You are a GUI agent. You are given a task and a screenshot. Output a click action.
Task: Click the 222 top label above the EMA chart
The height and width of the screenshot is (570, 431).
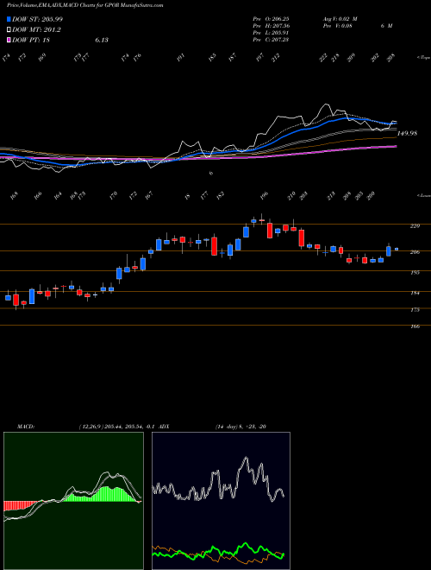point(323,58)
